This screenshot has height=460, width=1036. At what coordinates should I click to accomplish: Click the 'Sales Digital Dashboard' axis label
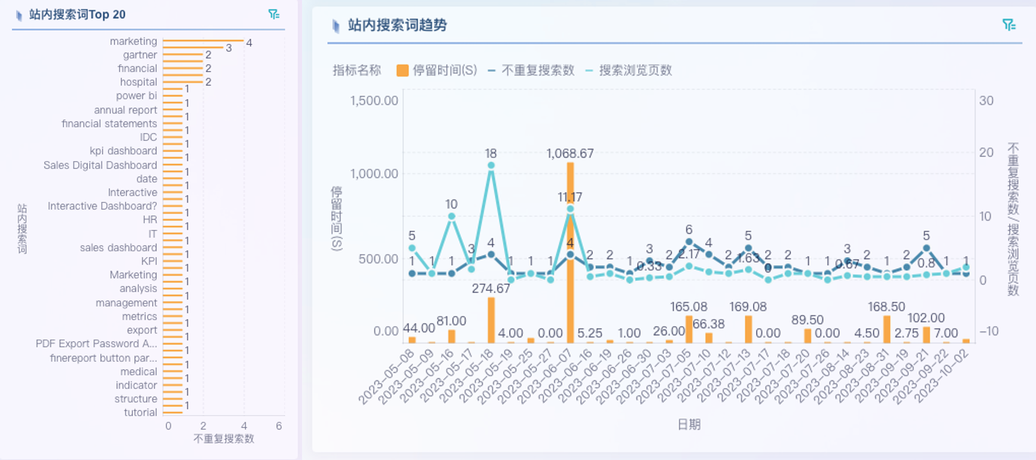coord(100,165)
